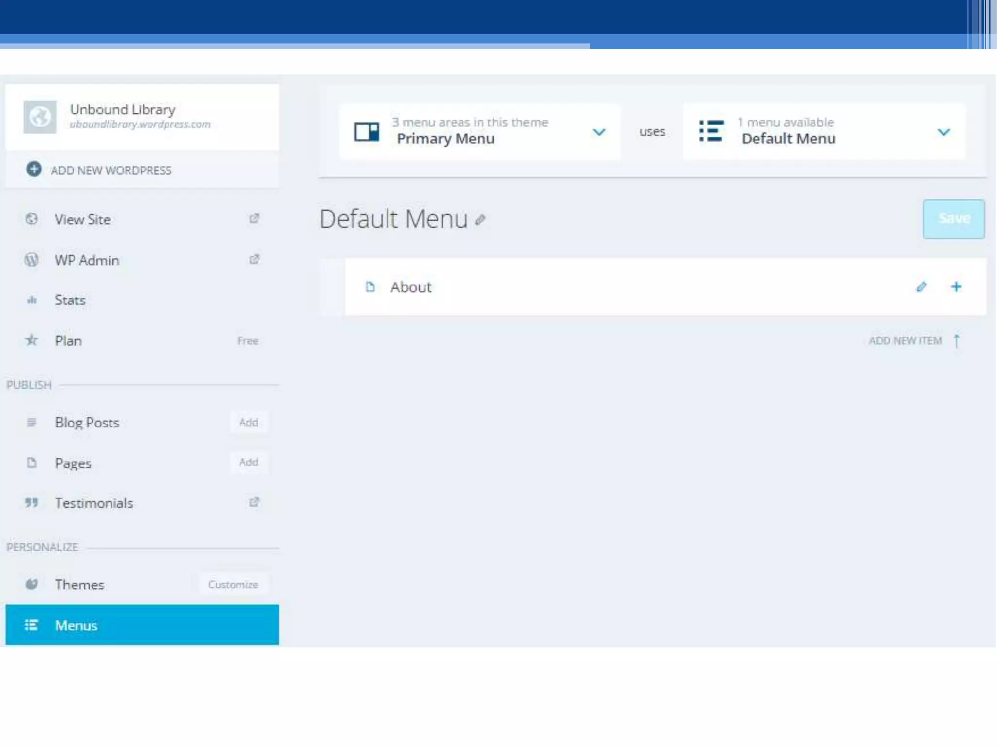This screenshot has width=997, height=747.
Task: Select Themes in the Personalize section
Action: click(x=79, y=584)
